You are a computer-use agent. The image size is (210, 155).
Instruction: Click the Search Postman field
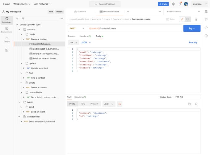(x=105, y=4)
